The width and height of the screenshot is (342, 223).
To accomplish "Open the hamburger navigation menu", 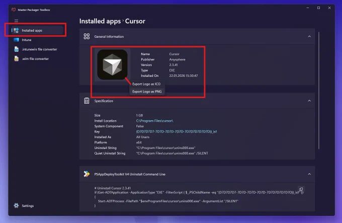I will (x=16, y=21).
